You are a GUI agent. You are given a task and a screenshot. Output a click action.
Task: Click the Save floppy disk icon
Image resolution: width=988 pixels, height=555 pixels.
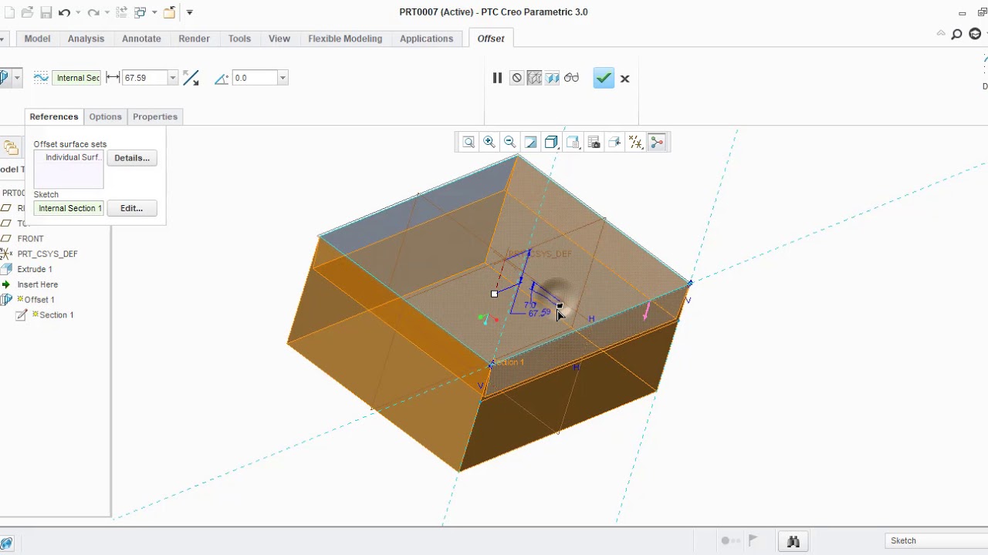pyautogui.click(x=46, y=12)
